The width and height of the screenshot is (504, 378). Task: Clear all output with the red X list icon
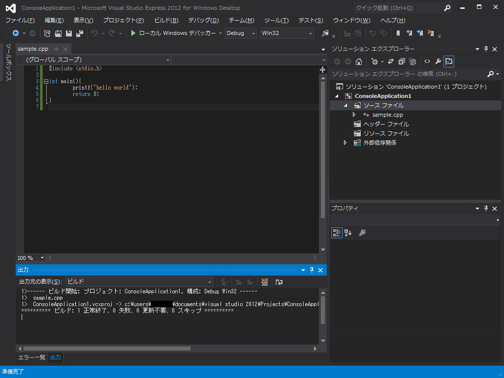coord(265,282)
